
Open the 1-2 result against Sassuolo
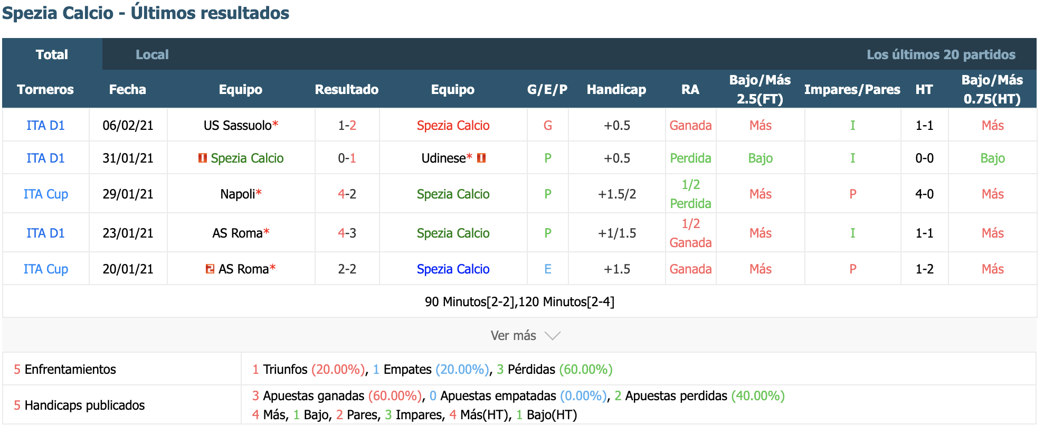(347, 125)
